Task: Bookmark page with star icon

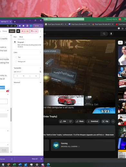Action: [x=15, y=26]
